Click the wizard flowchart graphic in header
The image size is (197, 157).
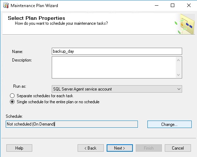pyautogui.click(x=185, y=24)
